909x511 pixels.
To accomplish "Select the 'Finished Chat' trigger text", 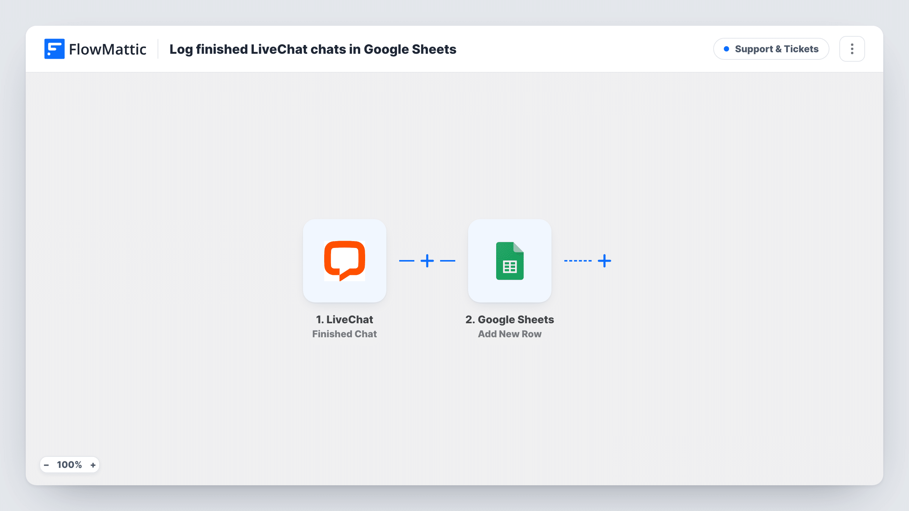I will point(345,334).
